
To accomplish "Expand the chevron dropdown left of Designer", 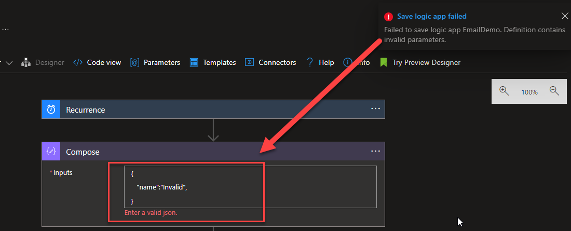I will point(9,63).
